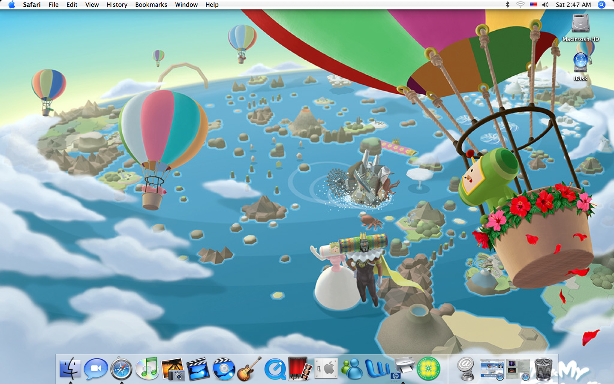This screenshot has height=384, width=614.
Task: Open Safari compass icon in the dock
Action: click(x=122, y=369)
